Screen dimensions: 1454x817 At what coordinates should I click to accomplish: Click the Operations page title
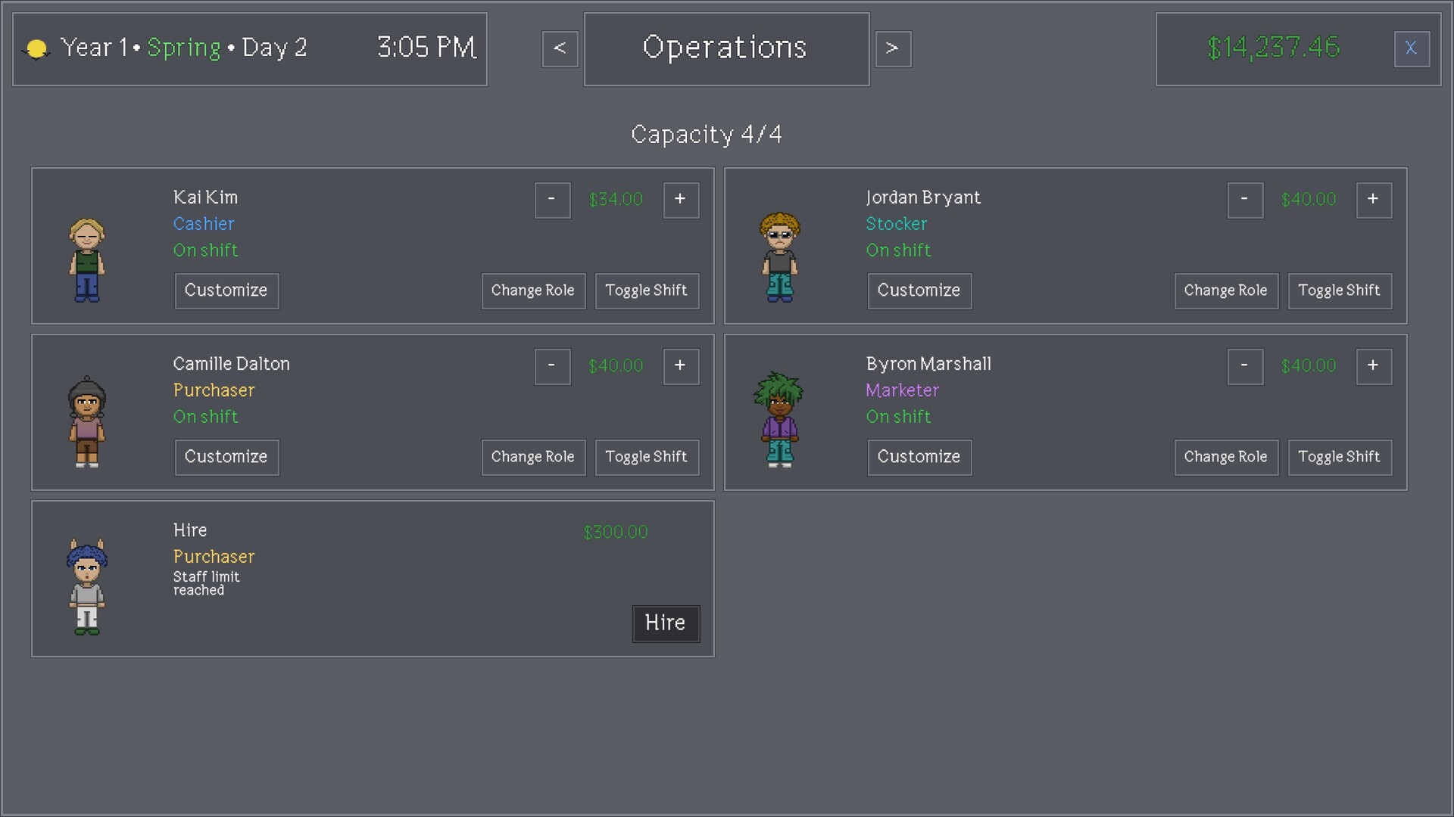725,48
